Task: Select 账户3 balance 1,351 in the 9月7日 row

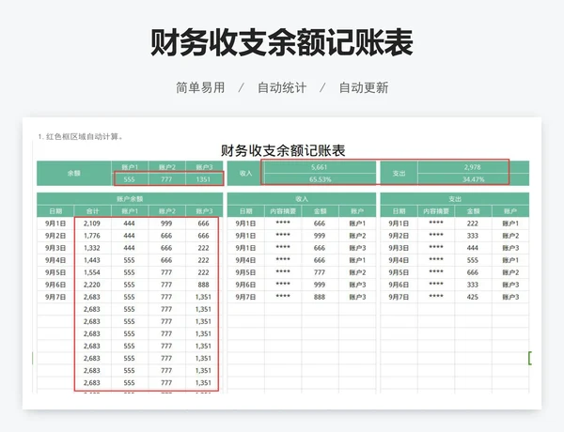Action: pyautogui.click(x=204, y=297)
